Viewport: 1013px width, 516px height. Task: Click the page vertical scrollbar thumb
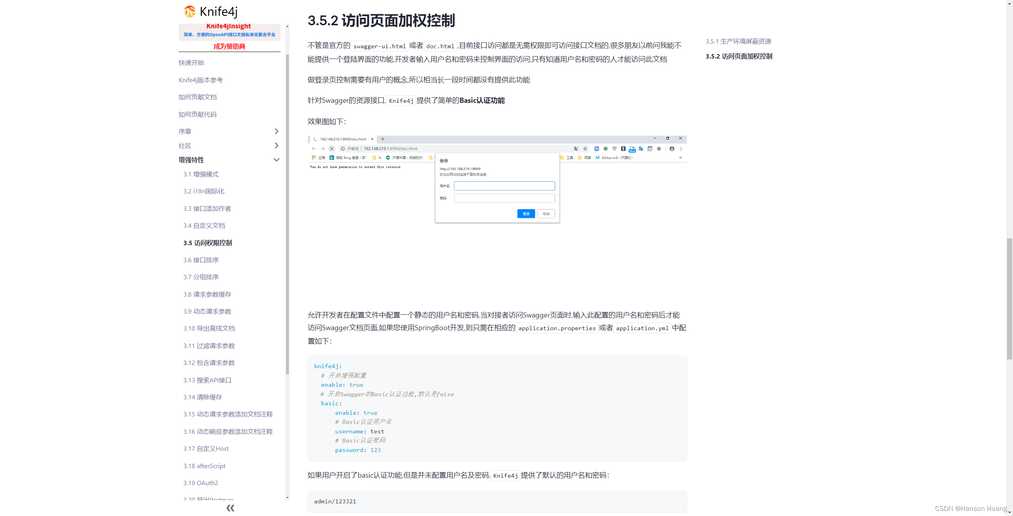(1009, 299)
